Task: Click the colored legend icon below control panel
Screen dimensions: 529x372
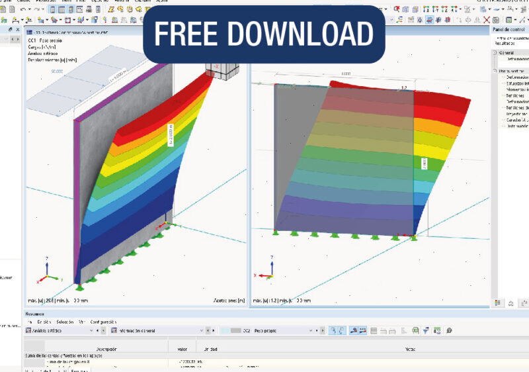Action: [x=498, y=303]
